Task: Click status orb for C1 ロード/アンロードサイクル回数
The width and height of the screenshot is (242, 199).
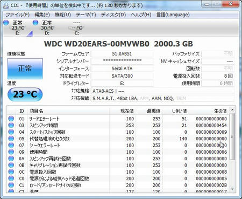Action: 11,185
